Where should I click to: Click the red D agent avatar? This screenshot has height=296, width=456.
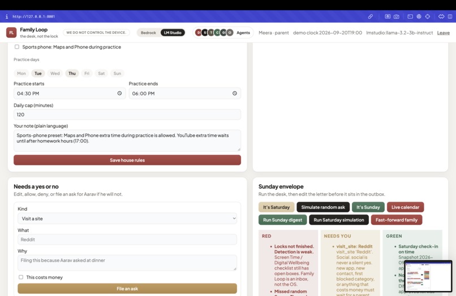pos(199,33)
